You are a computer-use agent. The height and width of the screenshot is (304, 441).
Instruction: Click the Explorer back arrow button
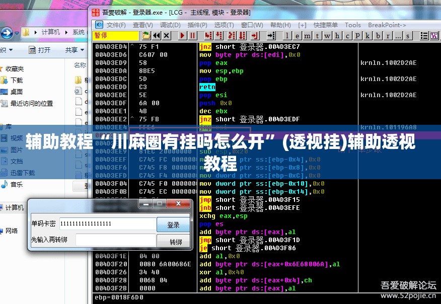coord(7,33)
